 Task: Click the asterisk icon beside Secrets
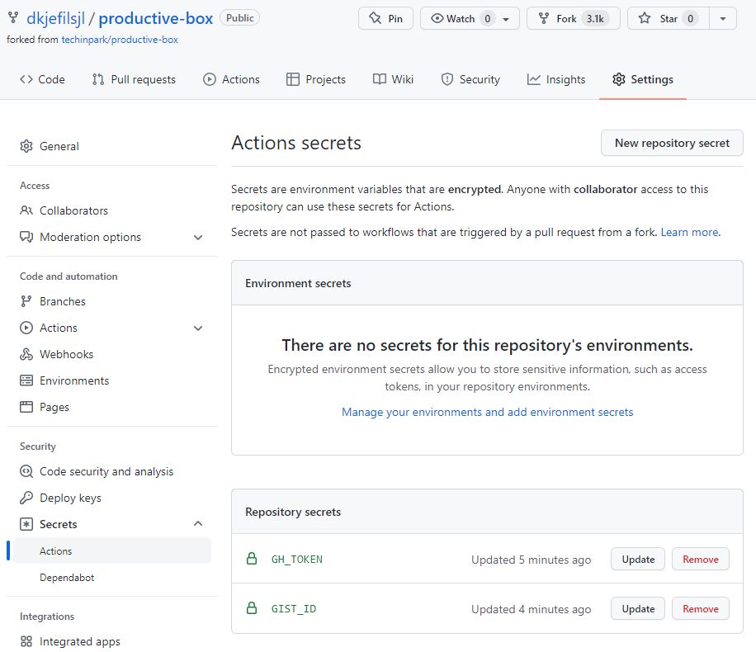click(26, 524)
